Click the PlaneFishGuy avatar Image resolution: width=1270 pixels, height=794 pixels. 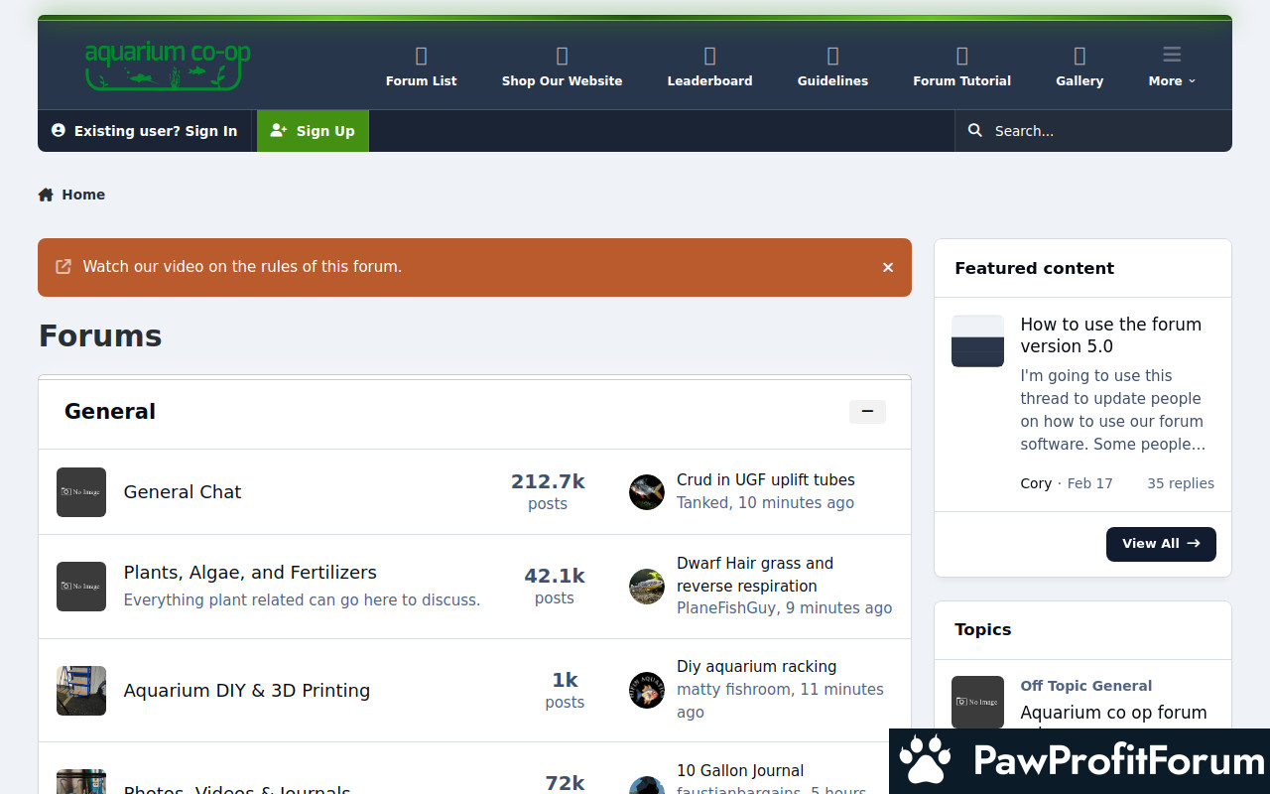click(x=647, y=587)
